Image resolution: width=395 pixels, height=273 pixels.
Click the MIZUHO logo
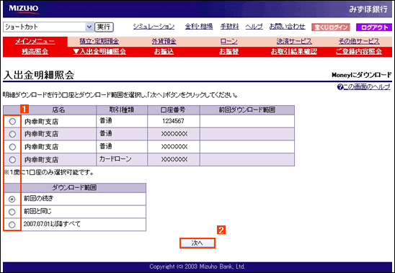(x=24, y=9)
